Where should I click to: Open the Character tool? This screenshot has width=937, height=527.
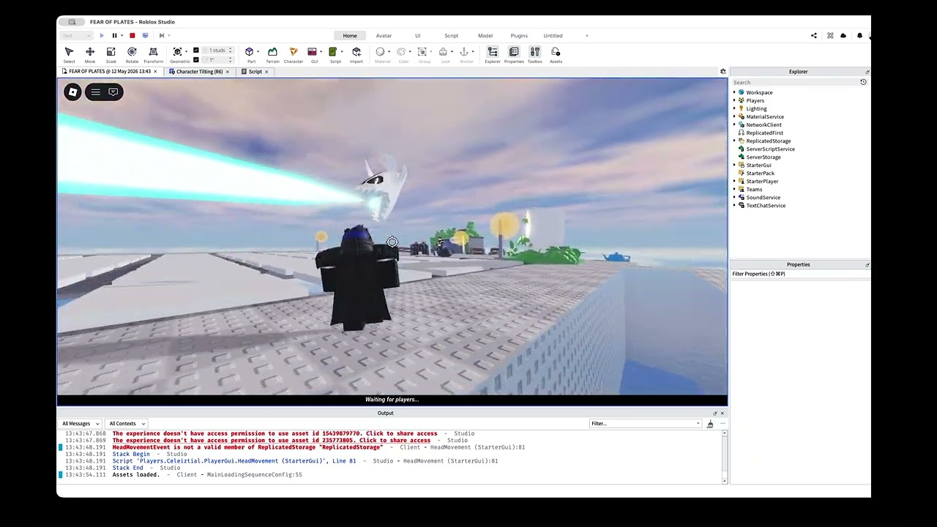tap(294, 55)
